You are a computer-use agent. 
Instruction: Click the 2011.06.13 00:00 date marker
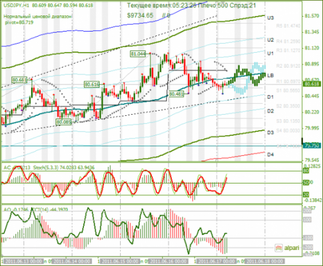pos(23,261)
